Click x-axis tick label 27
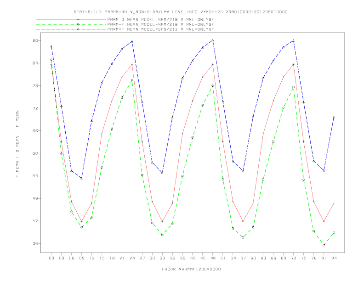364x281 pixels. pos(142,258)
